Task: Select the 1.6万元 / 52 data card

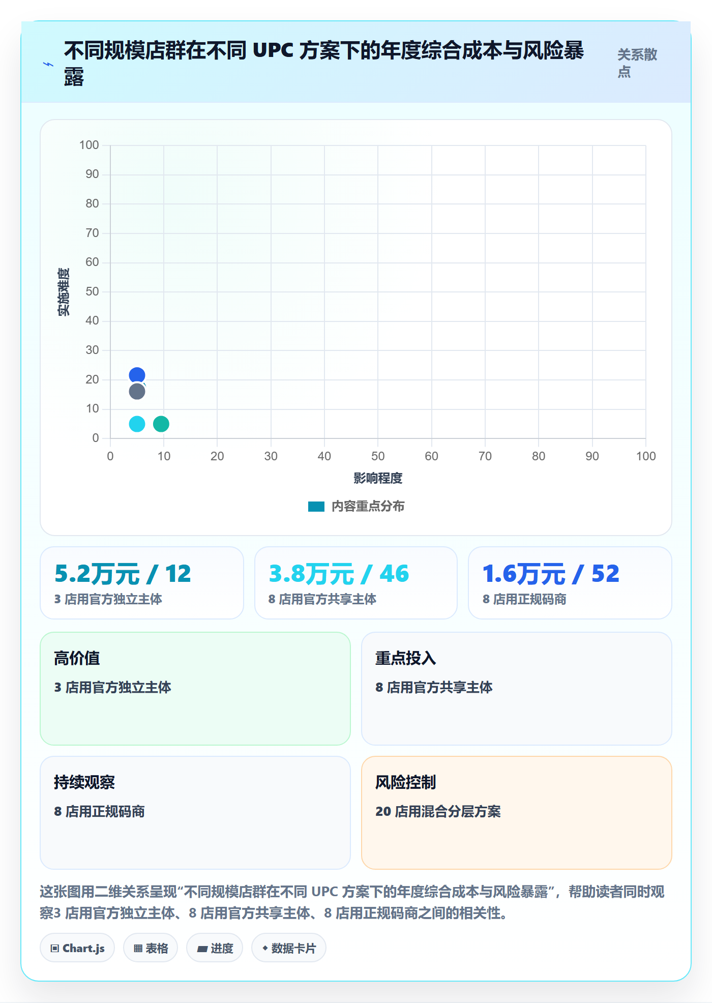Action: [x=570, y=583]
